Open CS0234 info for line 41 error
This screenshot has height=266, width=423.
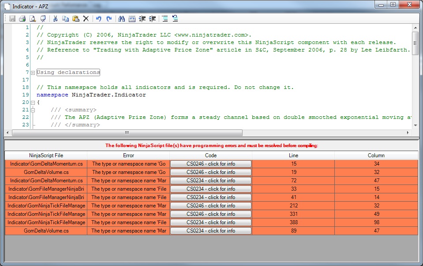point(211,197)
